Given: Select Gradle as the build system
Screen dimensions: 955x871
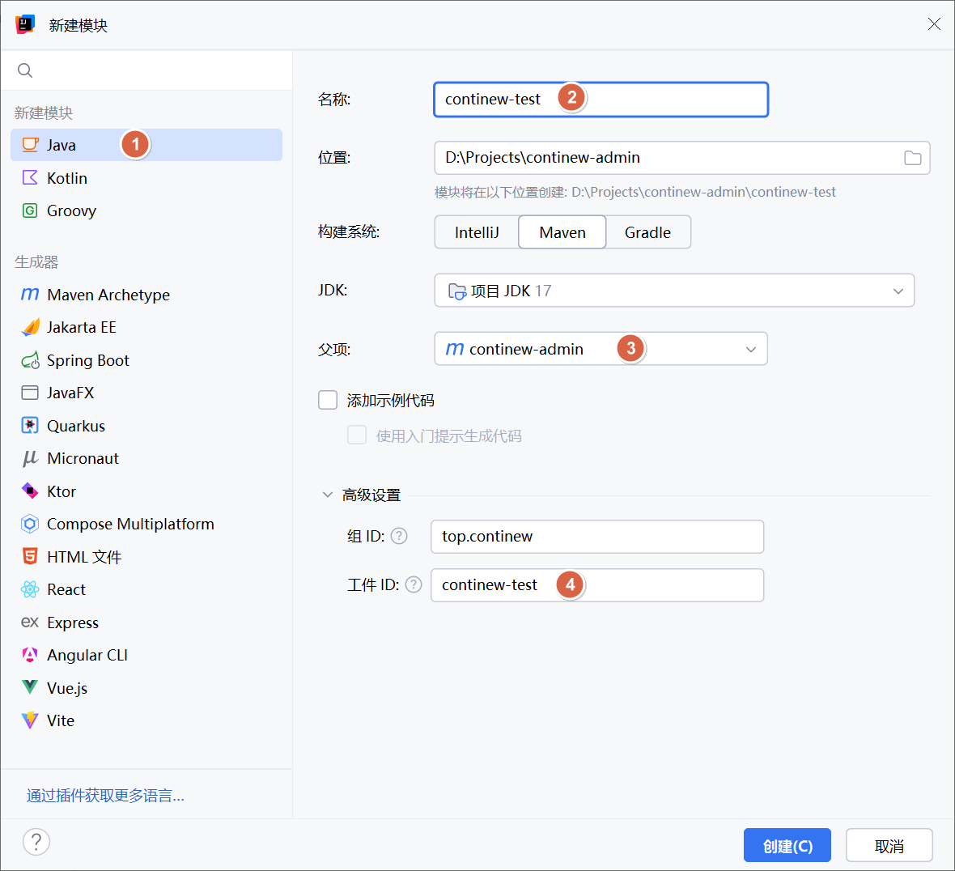Looking at the screenshot, I should (648, 232).
